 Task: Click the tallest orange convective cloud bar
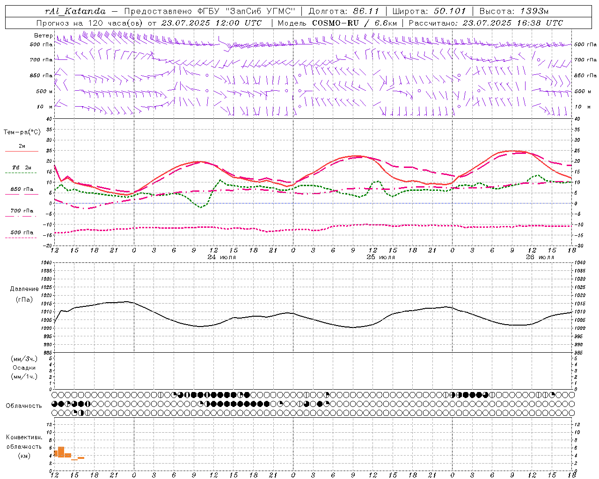61,452
